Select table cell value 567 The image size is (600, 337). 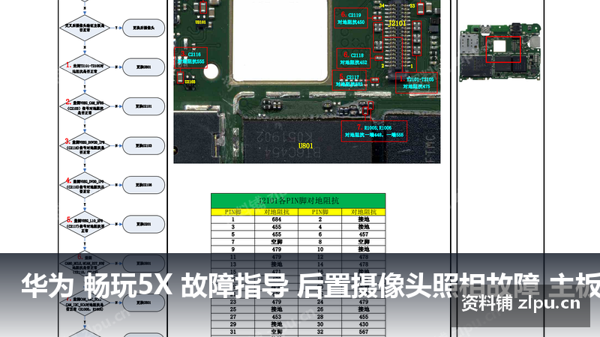[364, 332]
